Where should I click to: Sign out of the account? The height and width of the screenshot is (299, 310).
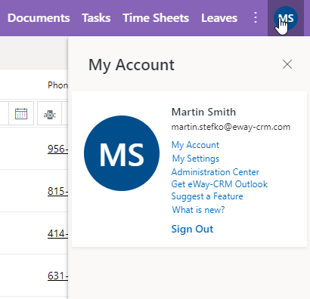click(x=192, y=229)
